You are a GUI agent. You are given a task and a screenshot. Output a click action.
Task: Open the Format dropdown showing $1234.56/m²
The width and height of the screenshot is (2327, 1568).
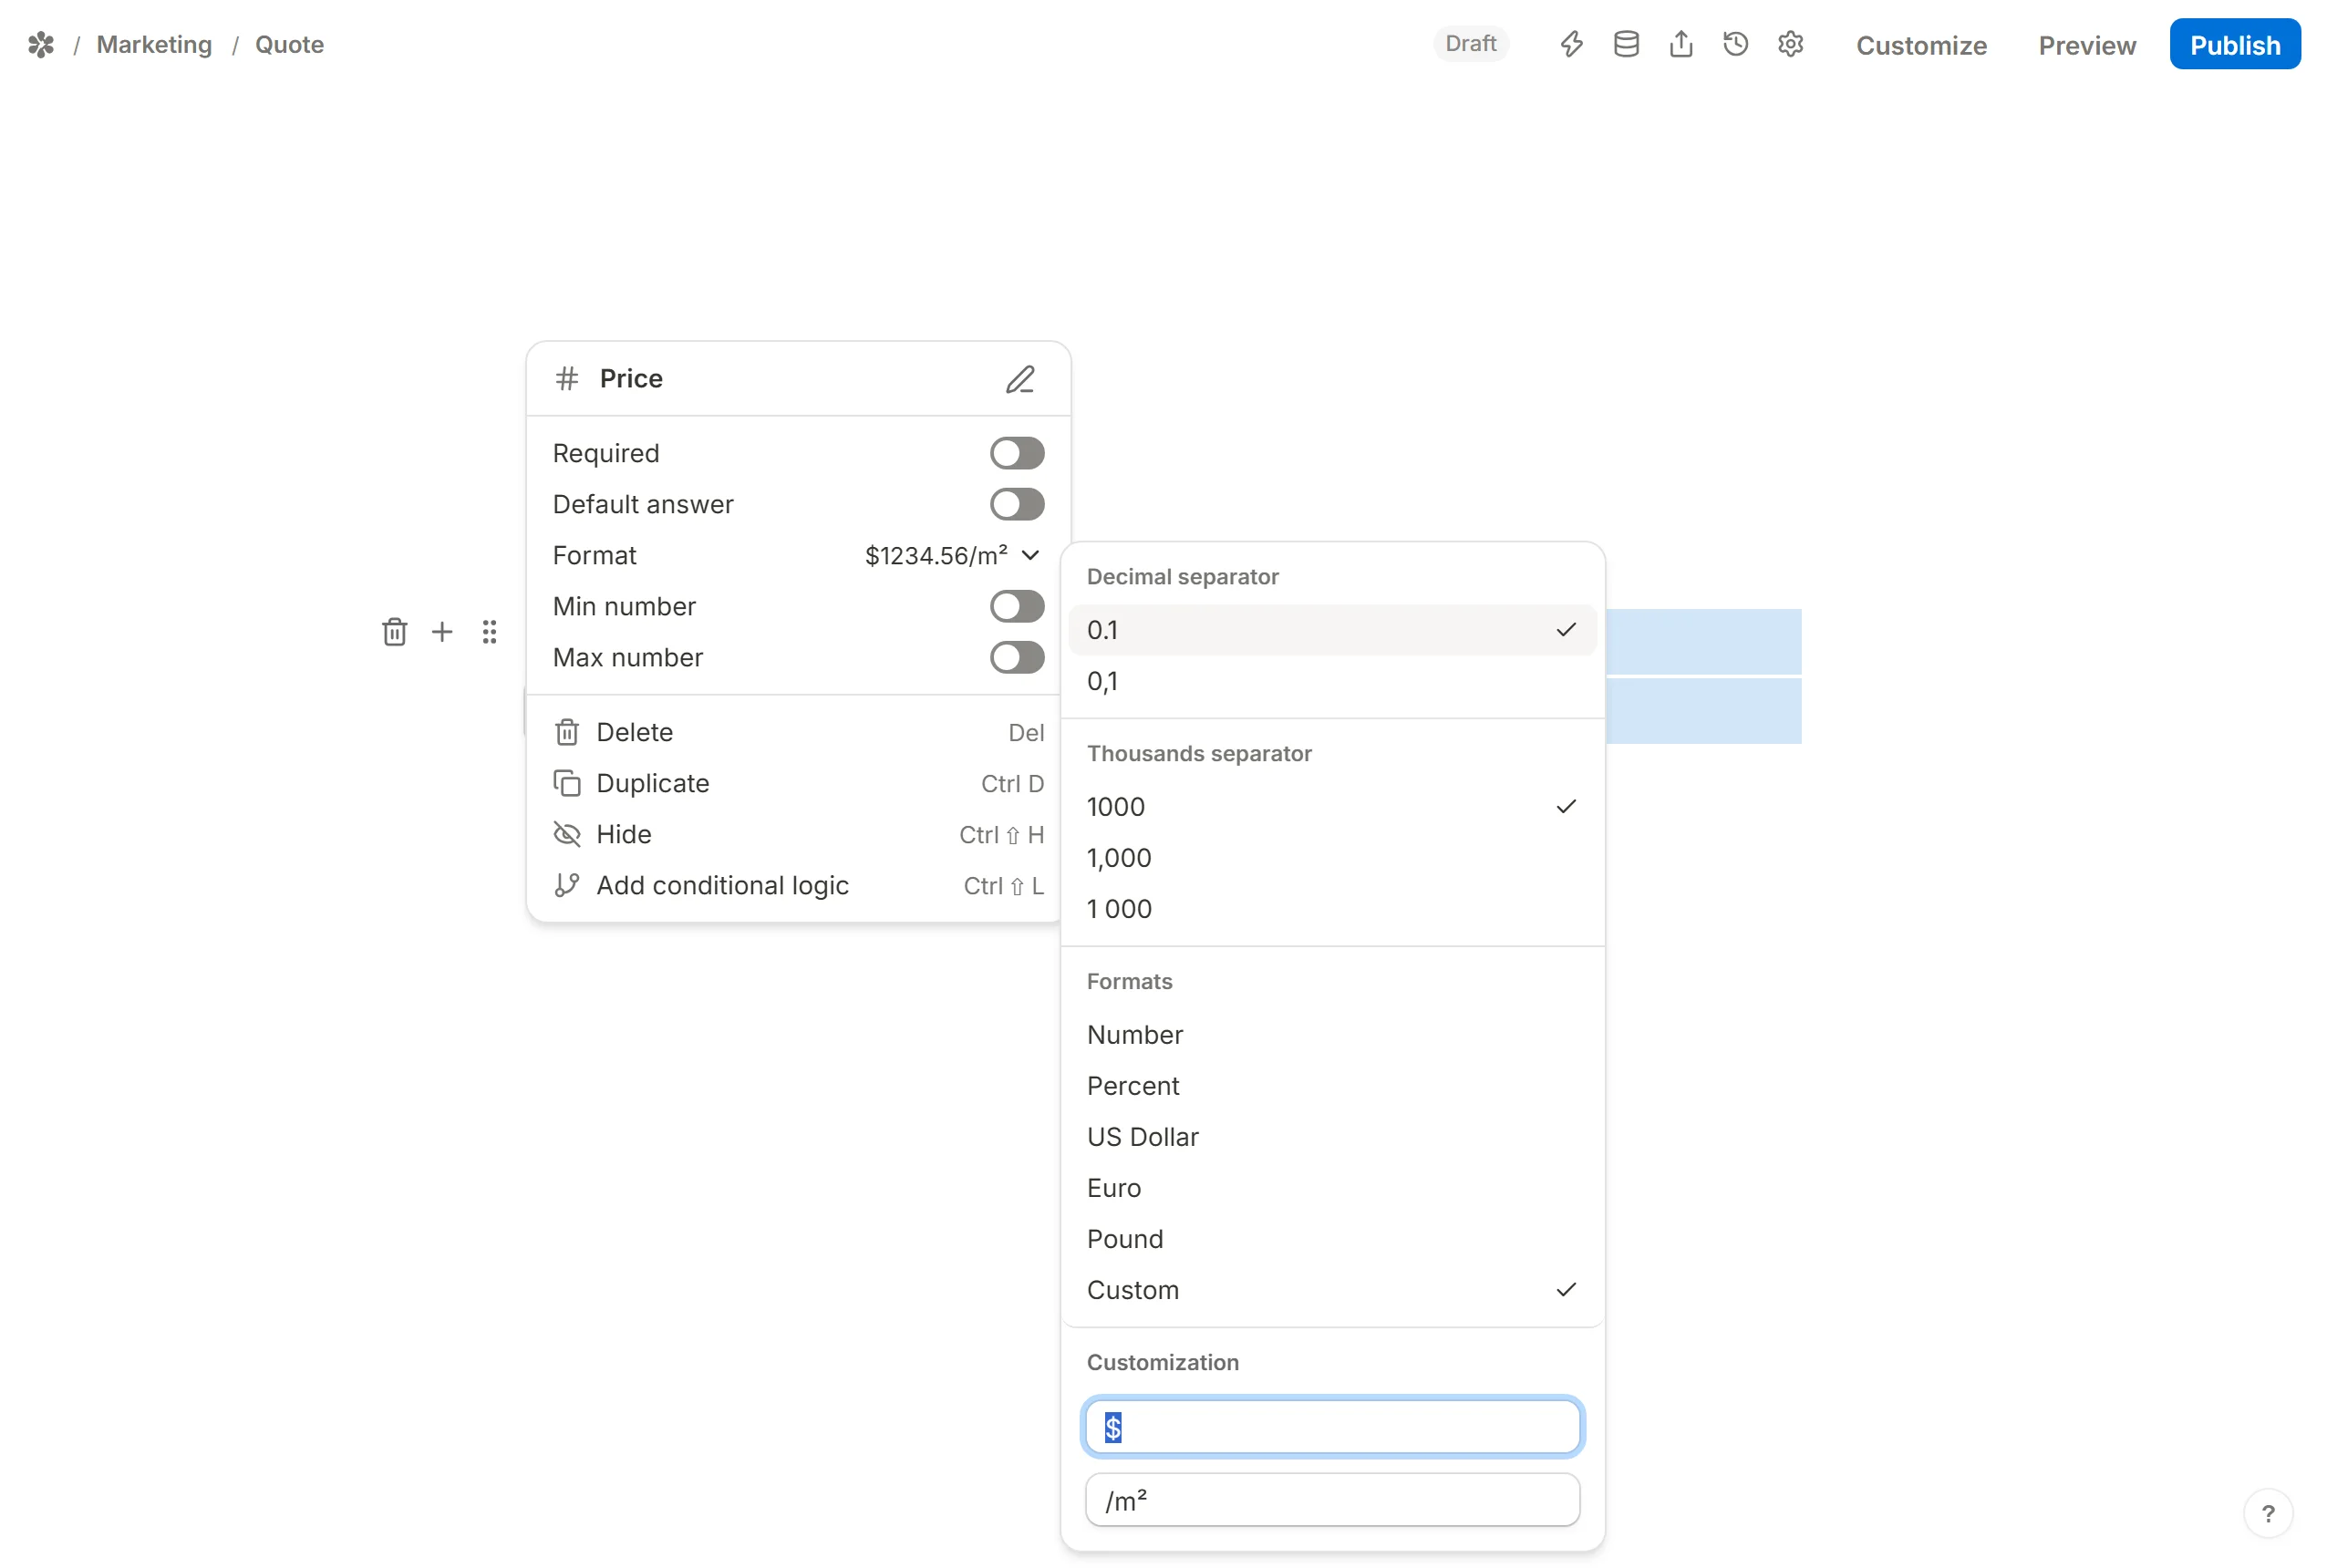[x=952, y=555]
